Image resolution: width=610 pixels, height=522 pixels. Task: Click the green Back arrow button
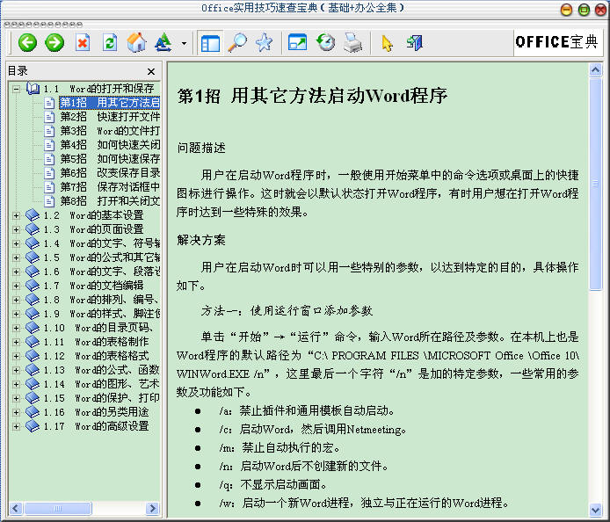(x=27, y=42)
